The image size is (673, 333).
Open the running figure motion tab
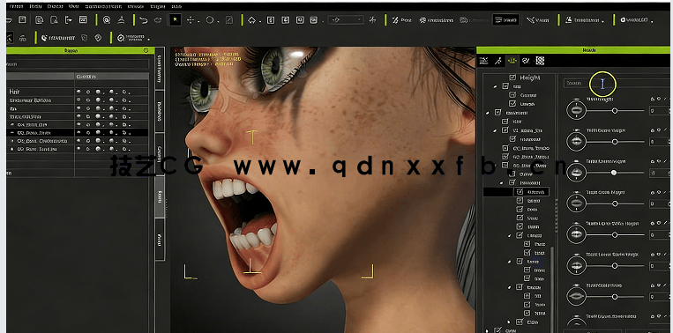coord(497,61)
